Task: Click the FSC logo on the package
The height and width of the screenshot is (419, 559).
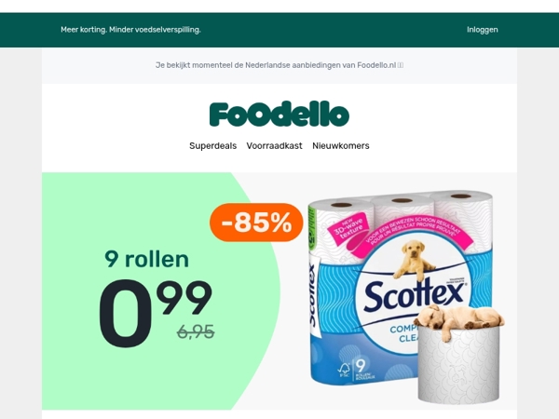Action: coord(344,371)
